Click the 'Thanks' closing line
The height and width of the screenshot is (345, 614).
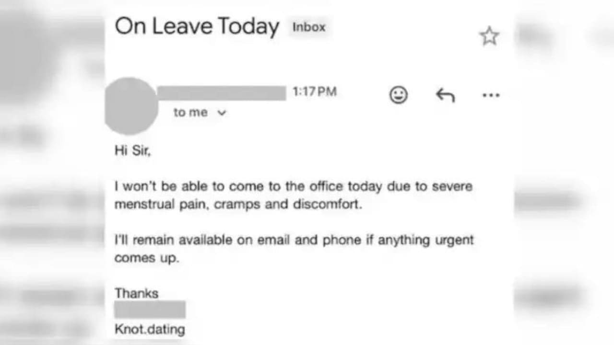(x=137, y=293)
